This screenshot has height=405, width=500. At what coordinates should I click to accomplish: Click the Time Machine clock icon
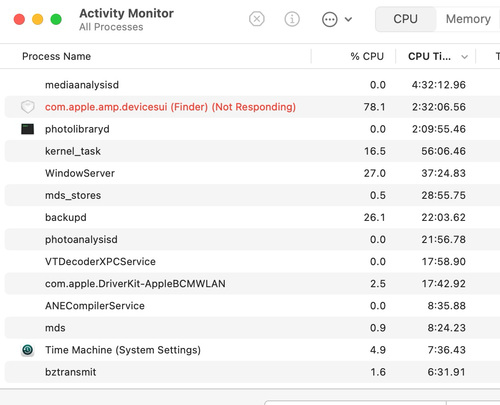28,350
